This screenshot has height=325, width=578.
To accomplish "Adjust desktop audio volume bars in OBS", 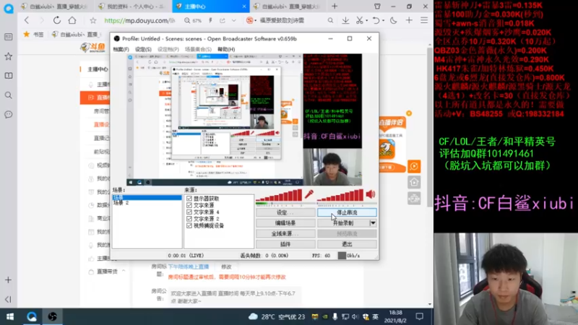I will tap(340, 195).
